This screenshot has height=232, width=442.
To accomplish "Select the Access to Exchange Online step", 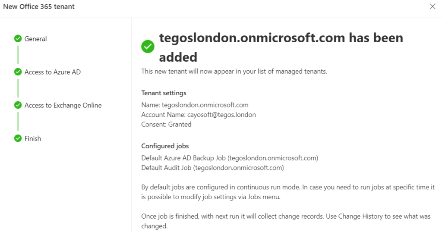I will click(x=63, y=105).
